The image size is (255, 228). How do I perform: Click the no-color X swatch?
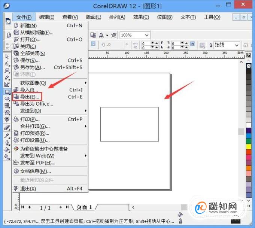click(x=249, y=66)
